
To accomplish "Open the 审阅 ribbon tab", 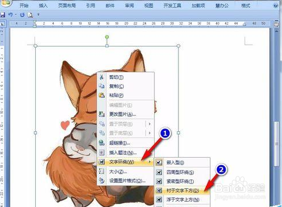I will point(129,6).
